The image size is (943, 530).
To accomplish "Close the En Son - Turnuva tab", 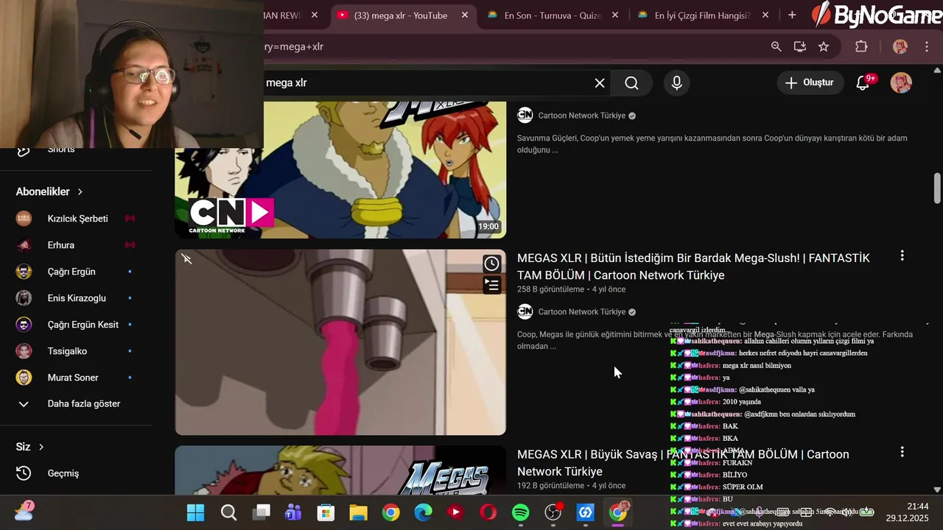I will point(615,15).
